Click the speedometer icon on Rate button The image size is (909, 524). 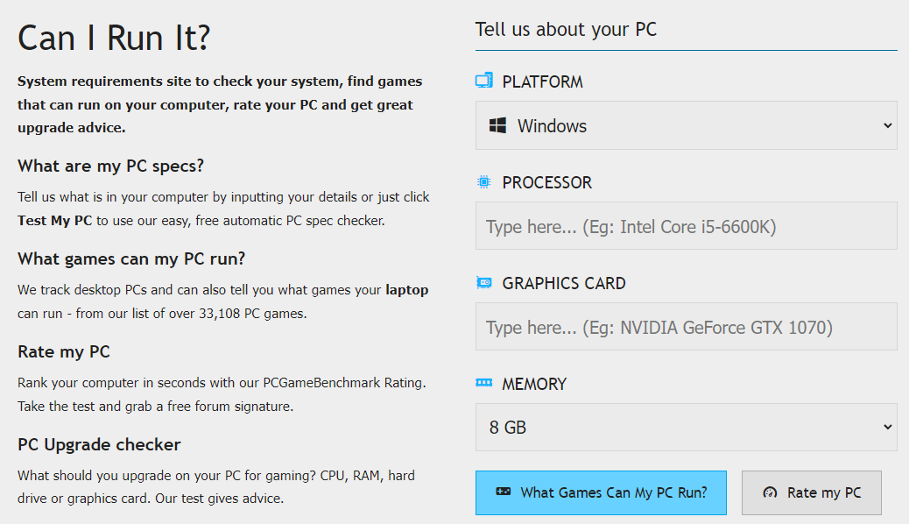(x=770, y=492)
